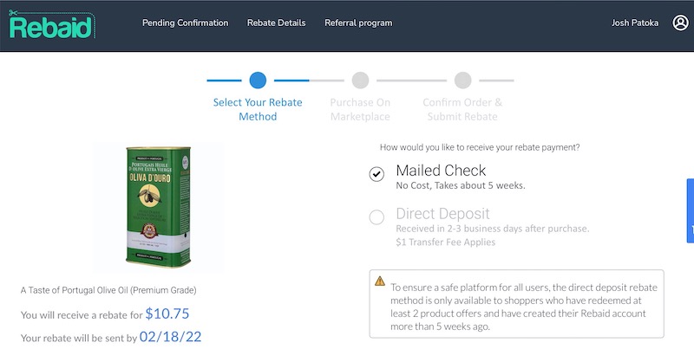Click 'Received in 2-3 business days after purchase.' text

click(x=492, y=229)
